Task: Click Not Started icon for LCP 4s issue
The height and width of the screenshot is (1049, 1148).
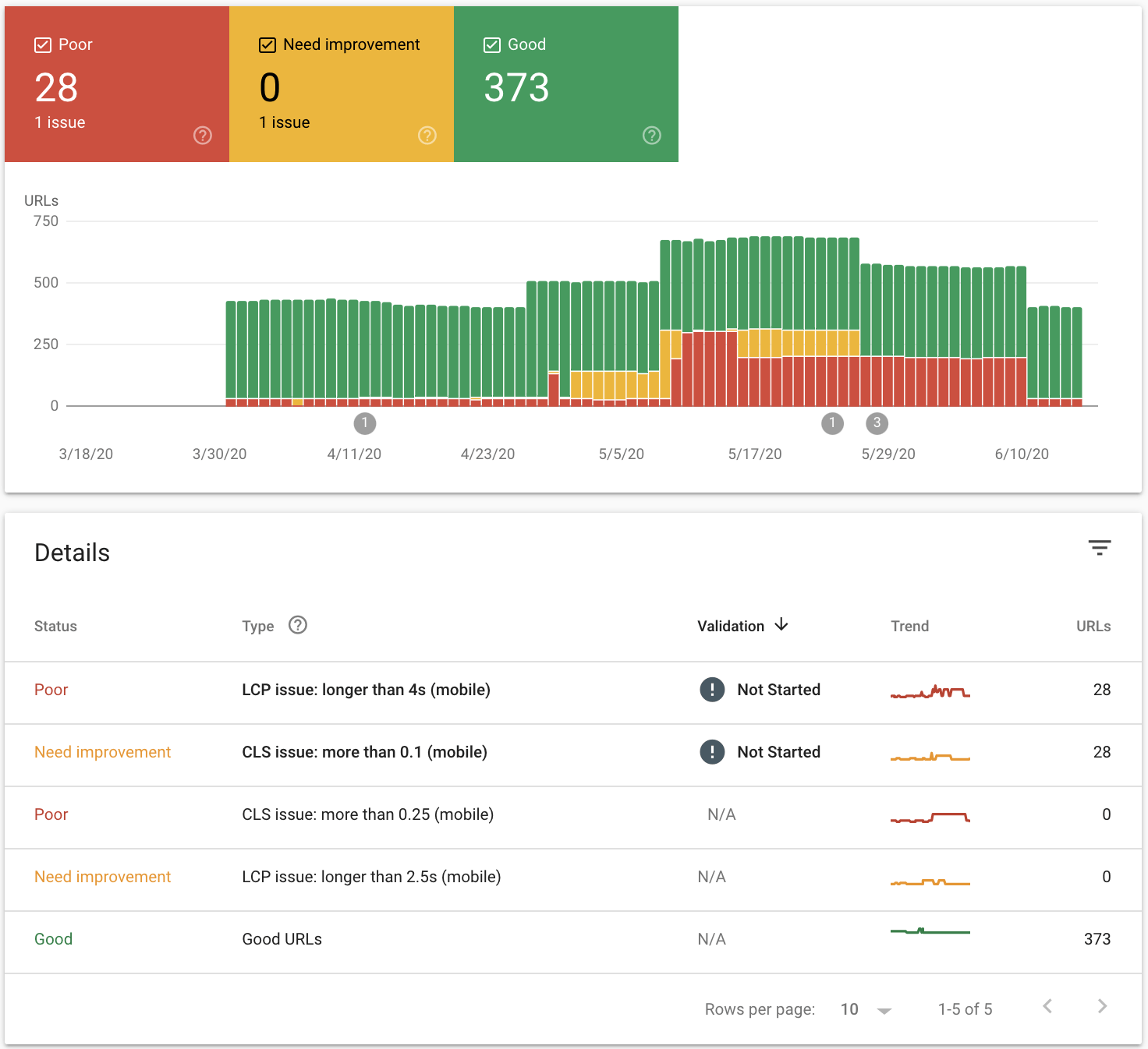Action: (x=712, y=690)
